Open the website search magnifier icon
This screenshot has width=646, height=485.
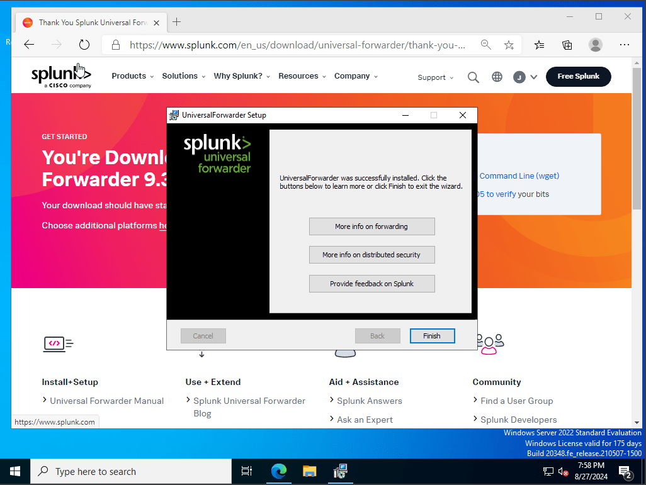point(473,77)
